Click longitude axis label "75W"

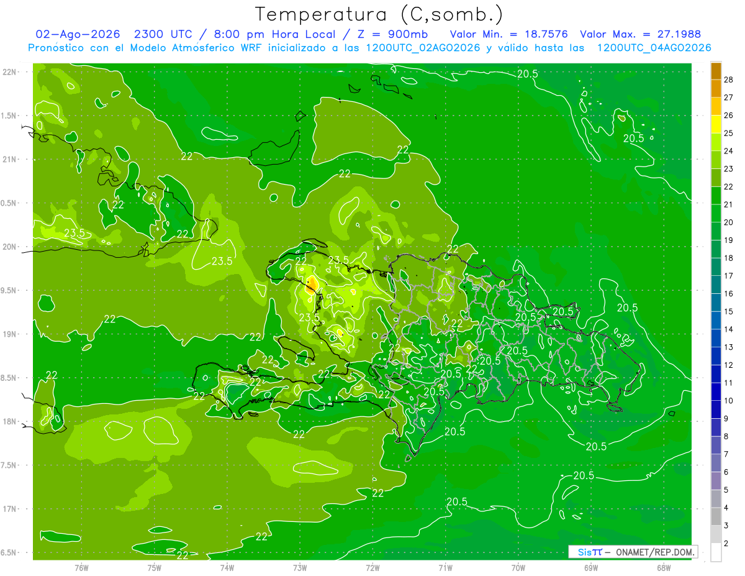point(154,568)
